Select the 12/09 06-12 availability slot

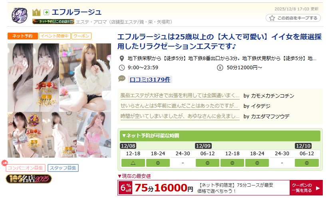[x=207, y=163]
